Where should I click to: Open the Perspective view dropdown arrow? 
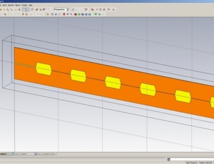tap(68, 9)
